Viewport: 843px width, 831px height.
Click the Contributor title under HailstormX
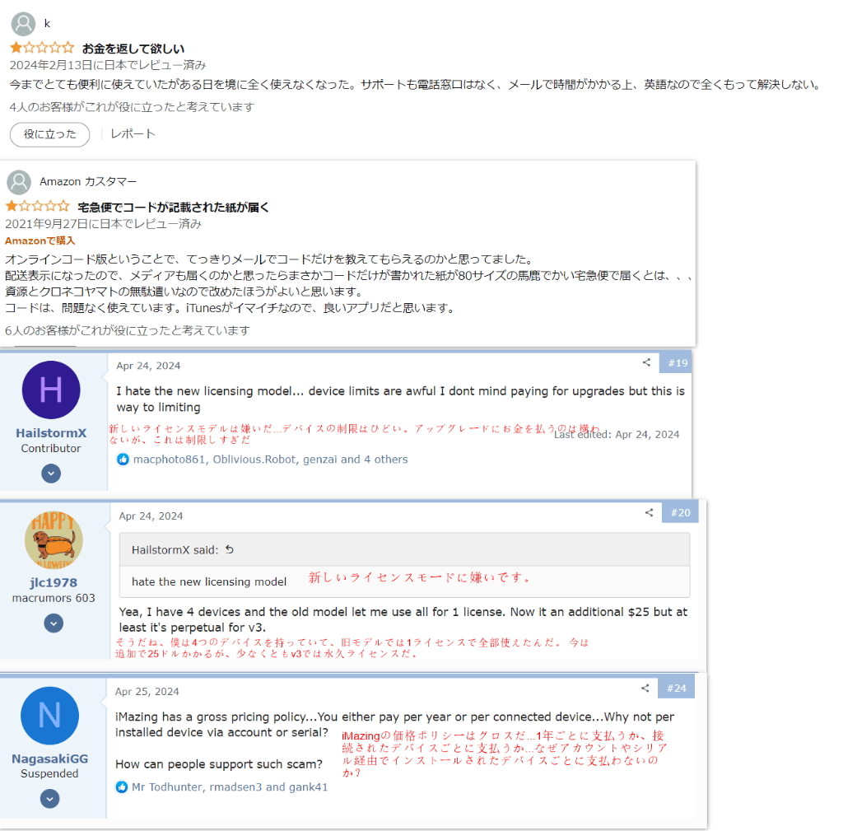[51, 449]
